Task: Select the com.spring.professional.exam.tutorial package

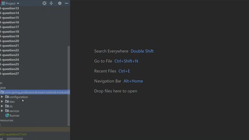Action: point(37,92)
